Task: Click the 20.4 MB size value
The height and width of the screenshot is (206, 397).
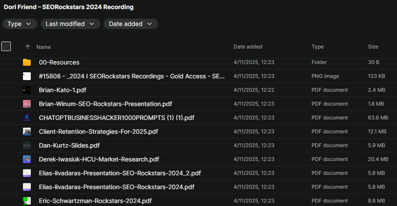Action: pyautogui.click(x=378, y=159)
